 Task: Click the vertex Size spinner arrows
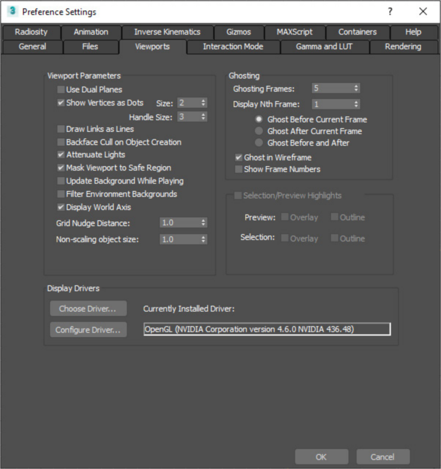(203, 103)
